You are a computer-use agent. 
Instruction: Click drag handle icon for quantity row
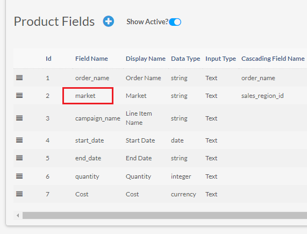tap(19, 176)
